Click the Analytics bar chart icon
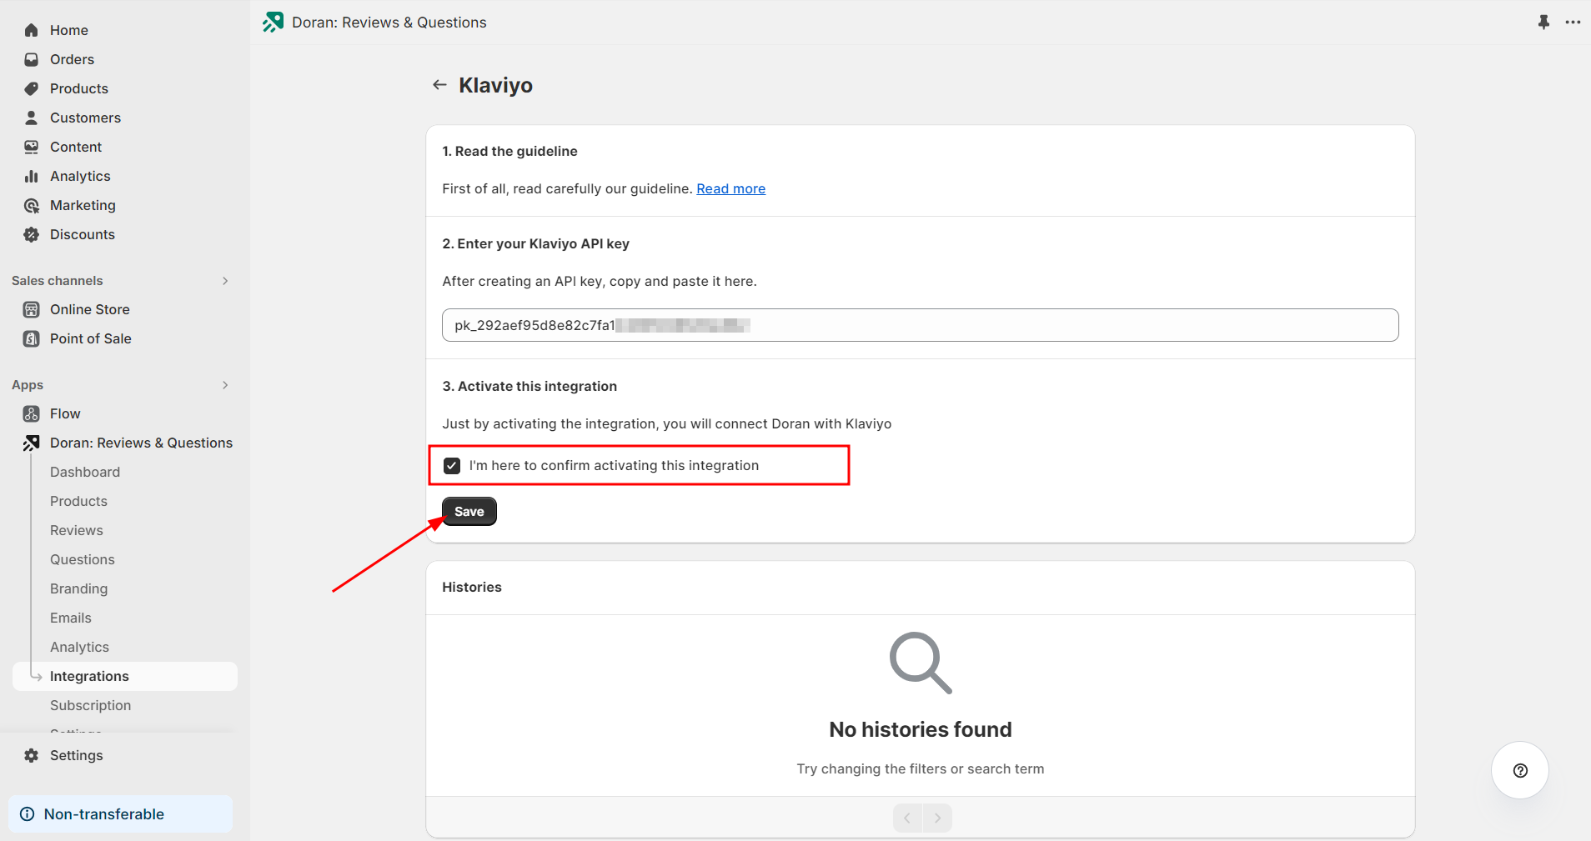The height and width of the screenshot is (841, 1591). tap(32, 176)
